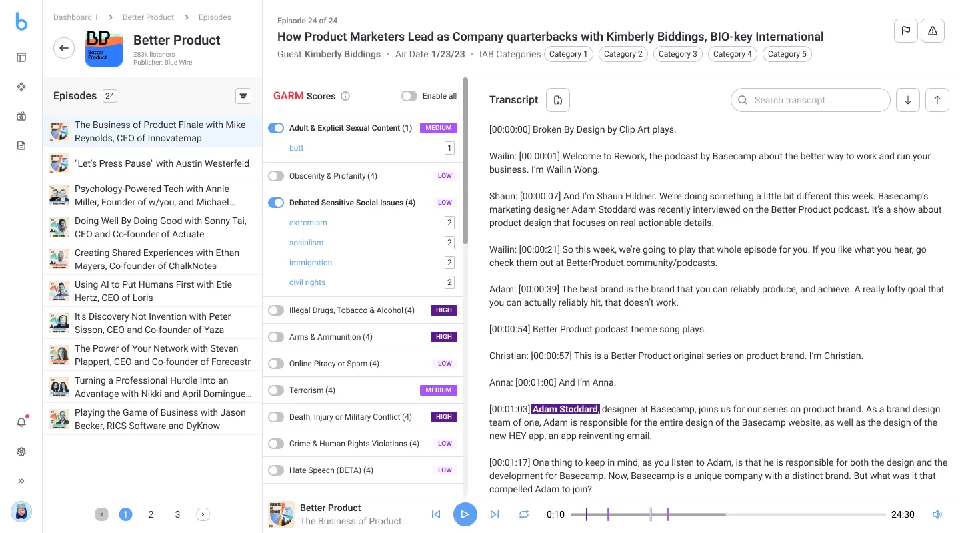960x533 pixels.
Task: Open the episodes filter options
Action: (x=243, y=96)
